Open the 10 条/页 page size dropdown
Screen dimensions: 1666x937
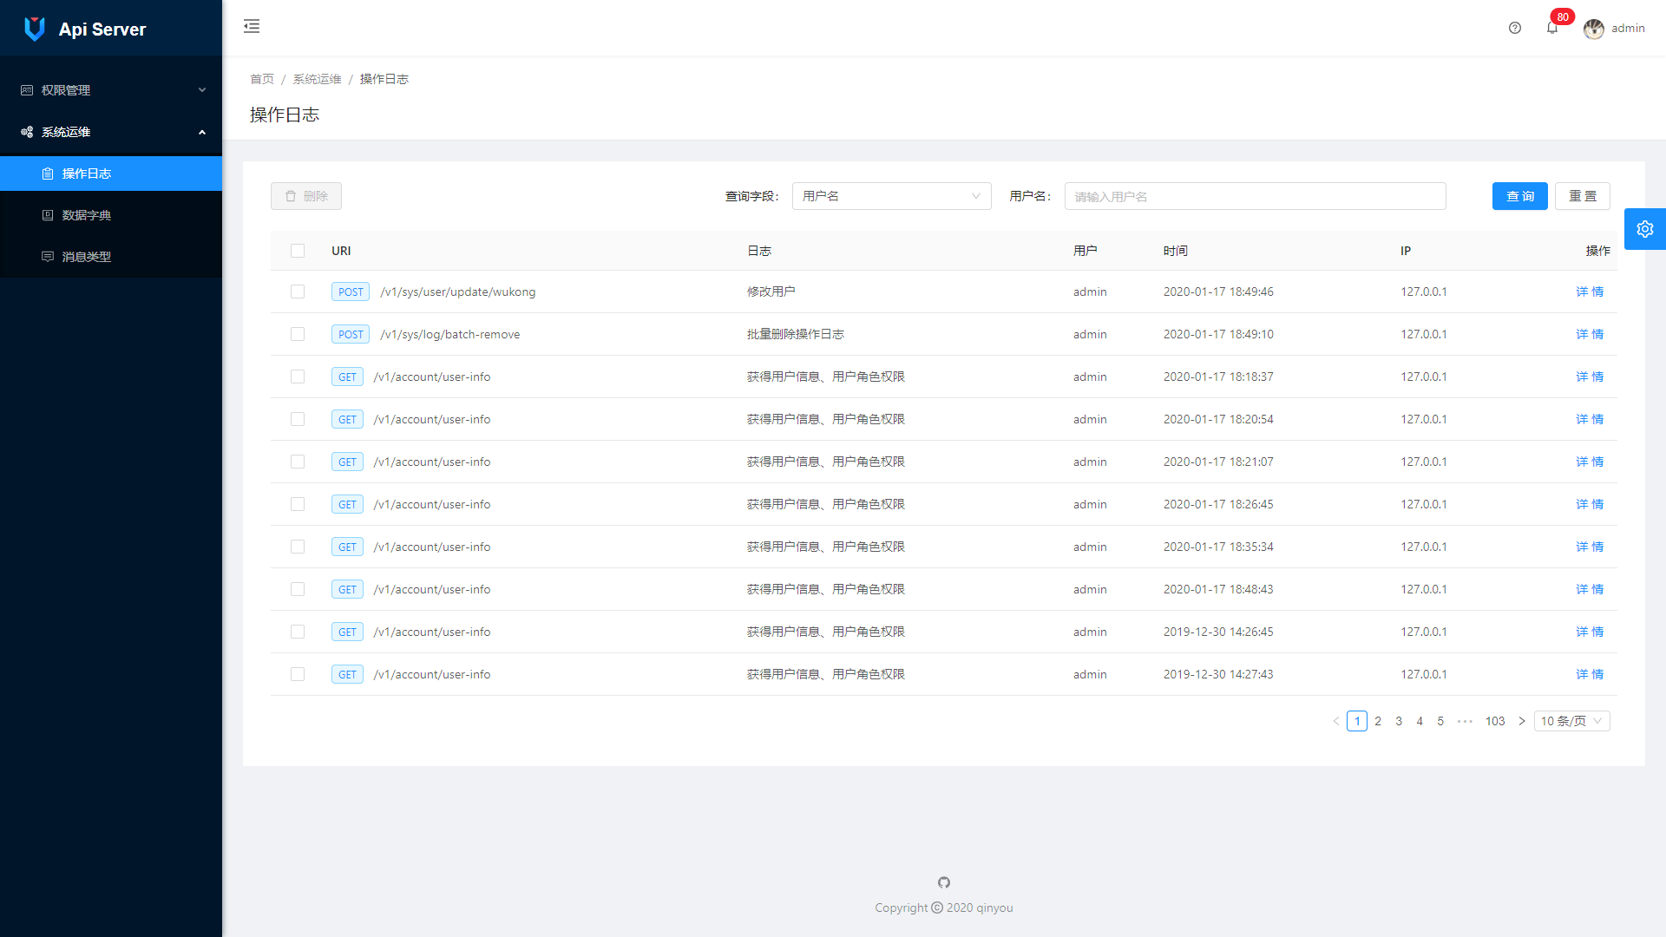(x=1571, y=721)
